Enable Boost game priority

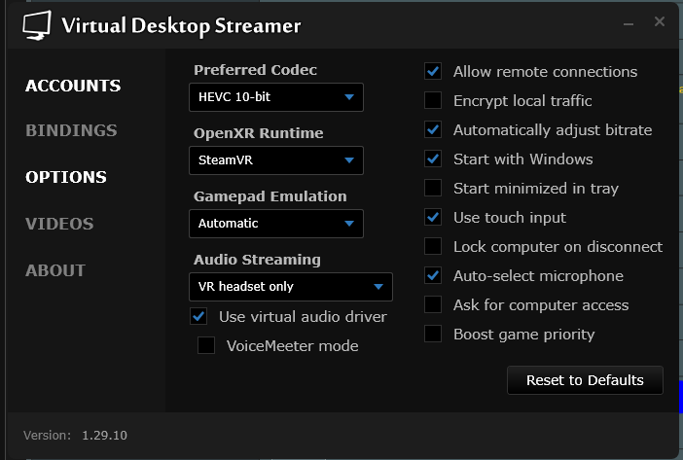point(433,334)
